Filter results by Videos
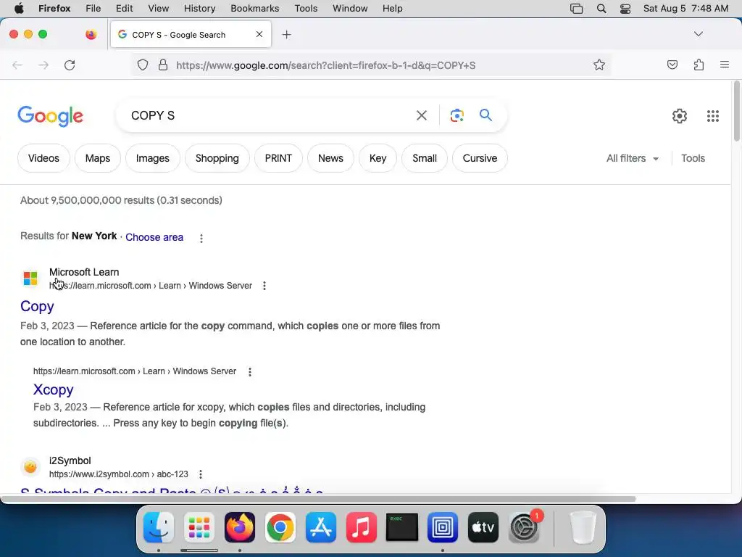Image resolution: width=742 pixels, height=557 pixels. point(43,158)
